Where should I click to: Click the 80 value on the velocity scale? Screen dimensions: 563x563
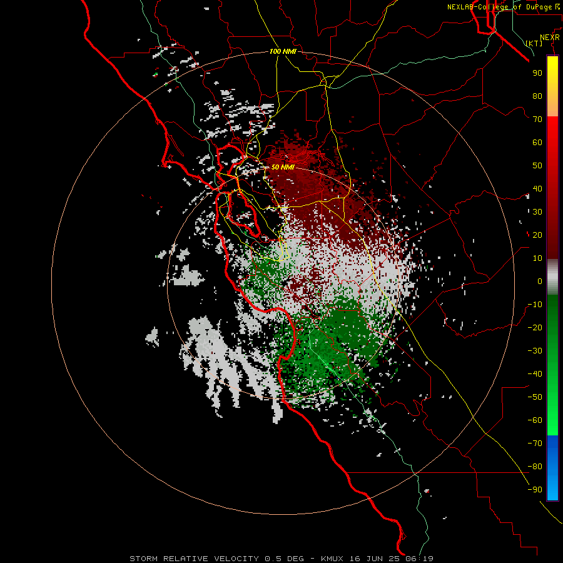[x=537, y=96]
